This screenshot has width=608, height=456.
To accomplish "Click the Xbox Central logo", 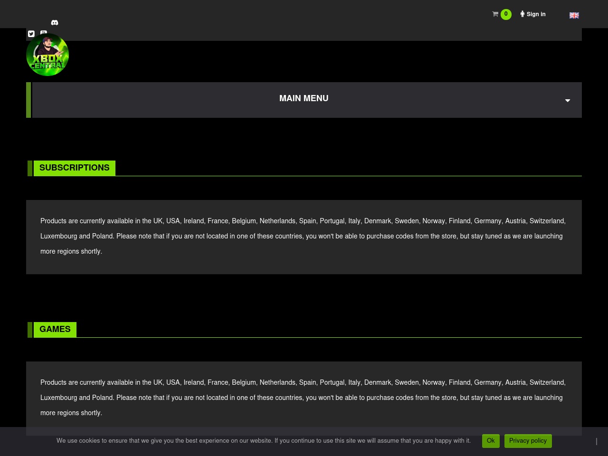I will click(47, 55).
